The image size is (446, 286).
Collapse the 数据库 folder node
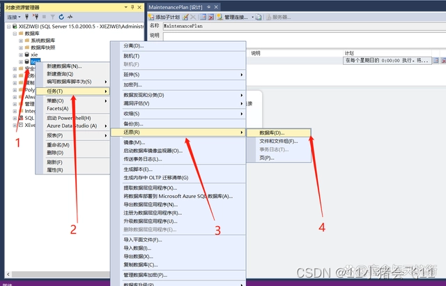coord(15,33)
